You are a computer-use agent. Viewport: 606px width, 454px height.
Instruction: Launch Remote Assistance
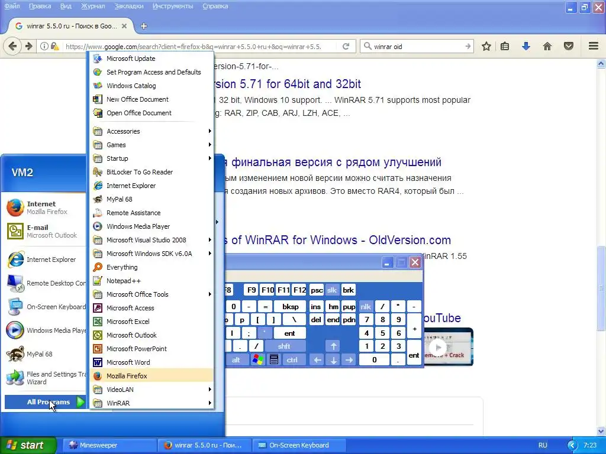coord(151,213)
